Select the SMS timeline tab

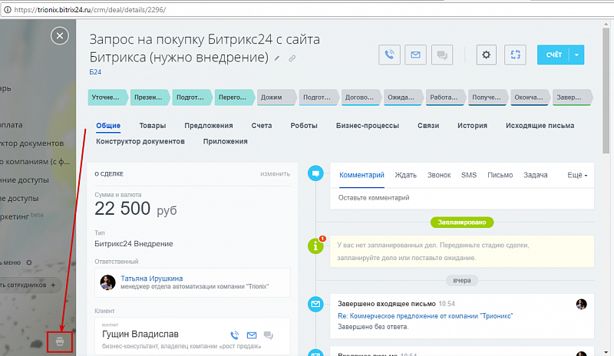coord(469,175)
